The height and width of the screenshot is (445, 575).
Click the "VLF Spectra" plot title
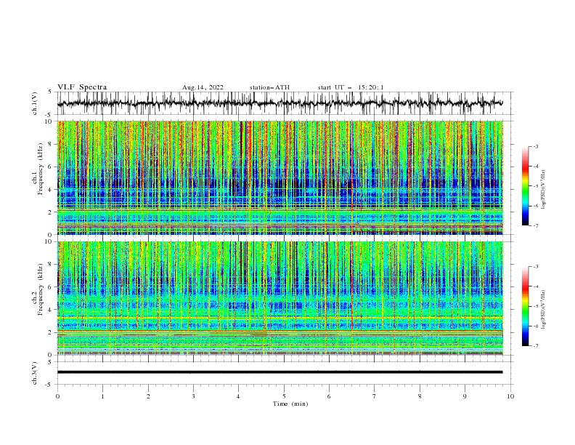(x=82, y=87)
